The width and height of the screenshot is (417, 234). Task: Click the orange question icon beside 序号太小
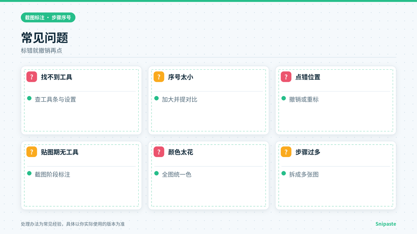tap(159, 77)
